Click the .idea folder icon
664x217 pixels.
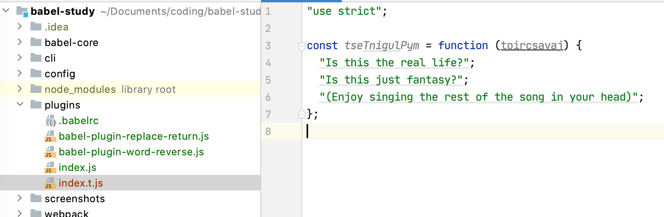coord(36,27)
